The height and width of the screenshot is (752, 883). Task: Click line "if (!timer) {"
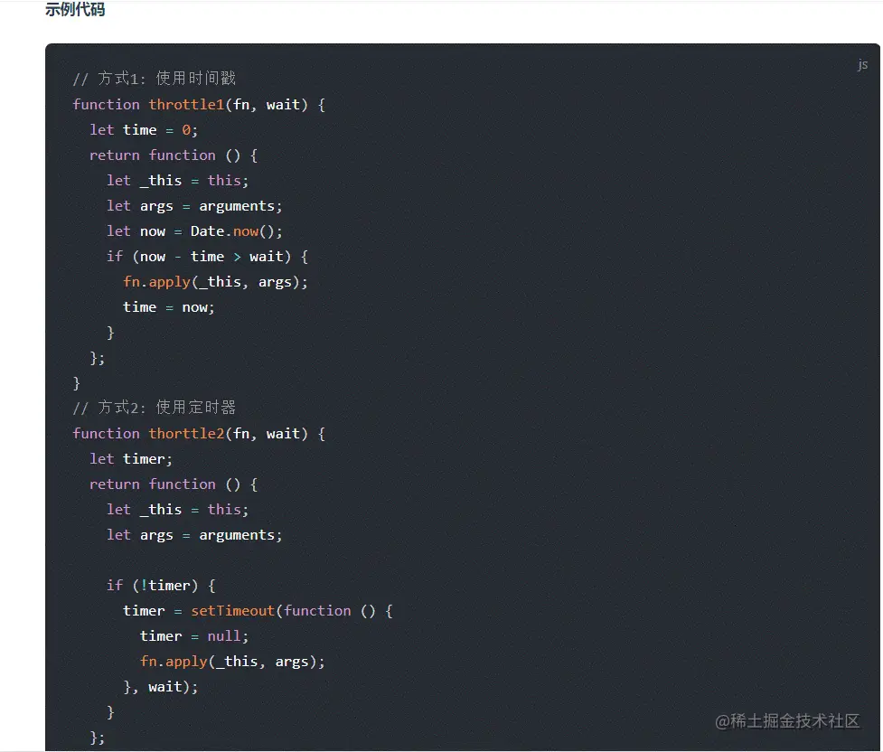pyautogui.click(x=161, y=586)
